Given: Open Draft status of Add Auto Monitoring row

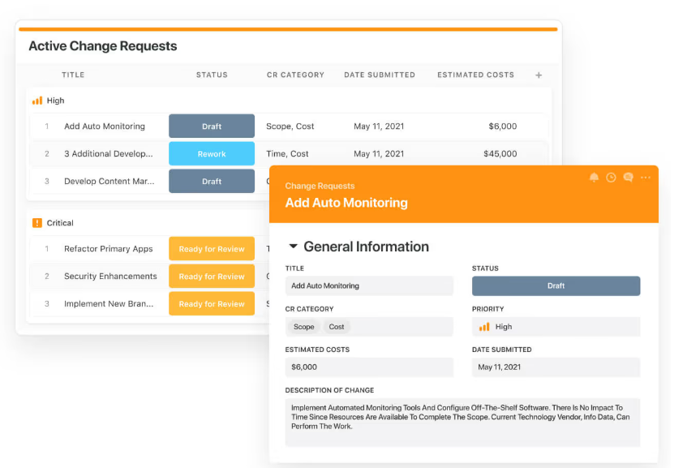Looking at the screenshot, I should (x=212, y=127).
